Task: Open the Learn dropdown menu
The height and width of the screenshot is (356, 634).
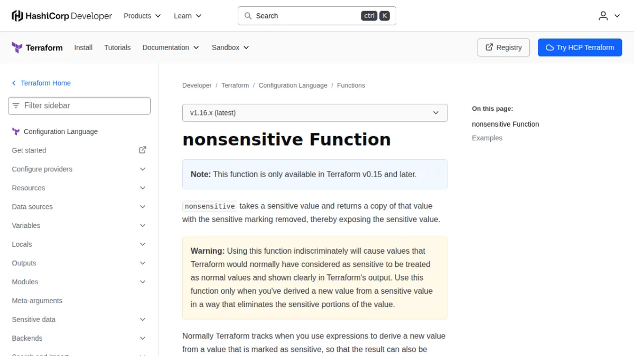Action: 188,16
